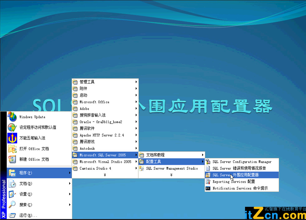Select 打开 Office 文档 entry

[x=39, y=149]
